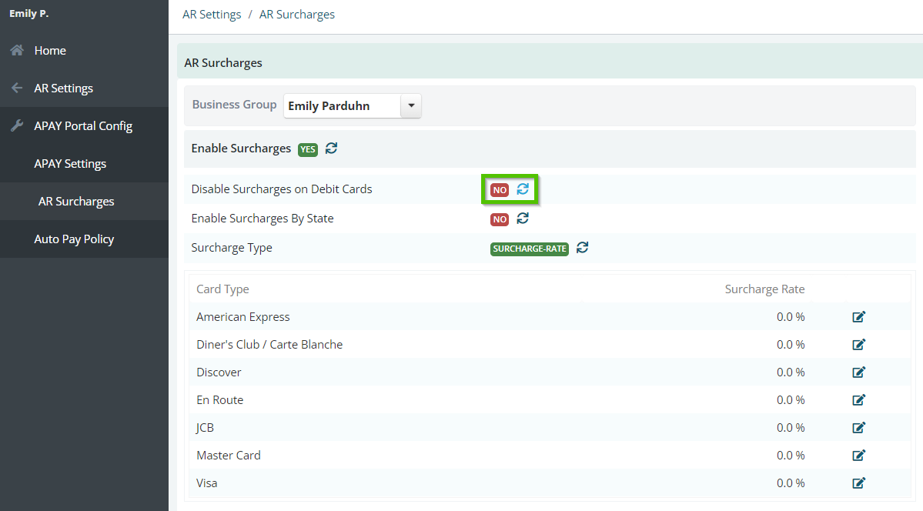Click the 0.0 % rate for Diner's Club
Image resolution: width=923 pixels, height=511 pixels.
click(x=791, y=345)
